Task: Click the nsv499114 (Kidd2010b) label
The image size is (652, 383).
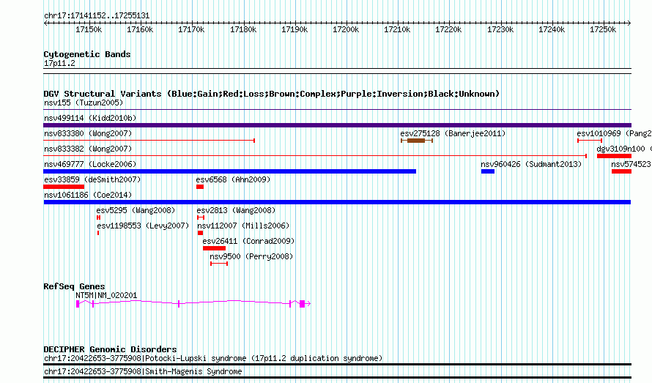Action: (x=90, y=118)
